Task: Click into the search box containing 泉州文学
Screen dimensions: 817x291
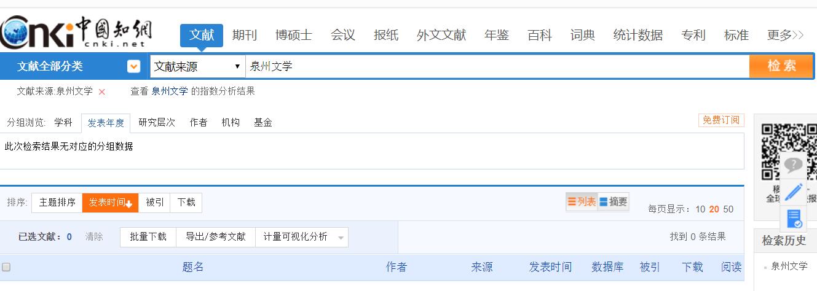Action: click(x=497, y=66)
